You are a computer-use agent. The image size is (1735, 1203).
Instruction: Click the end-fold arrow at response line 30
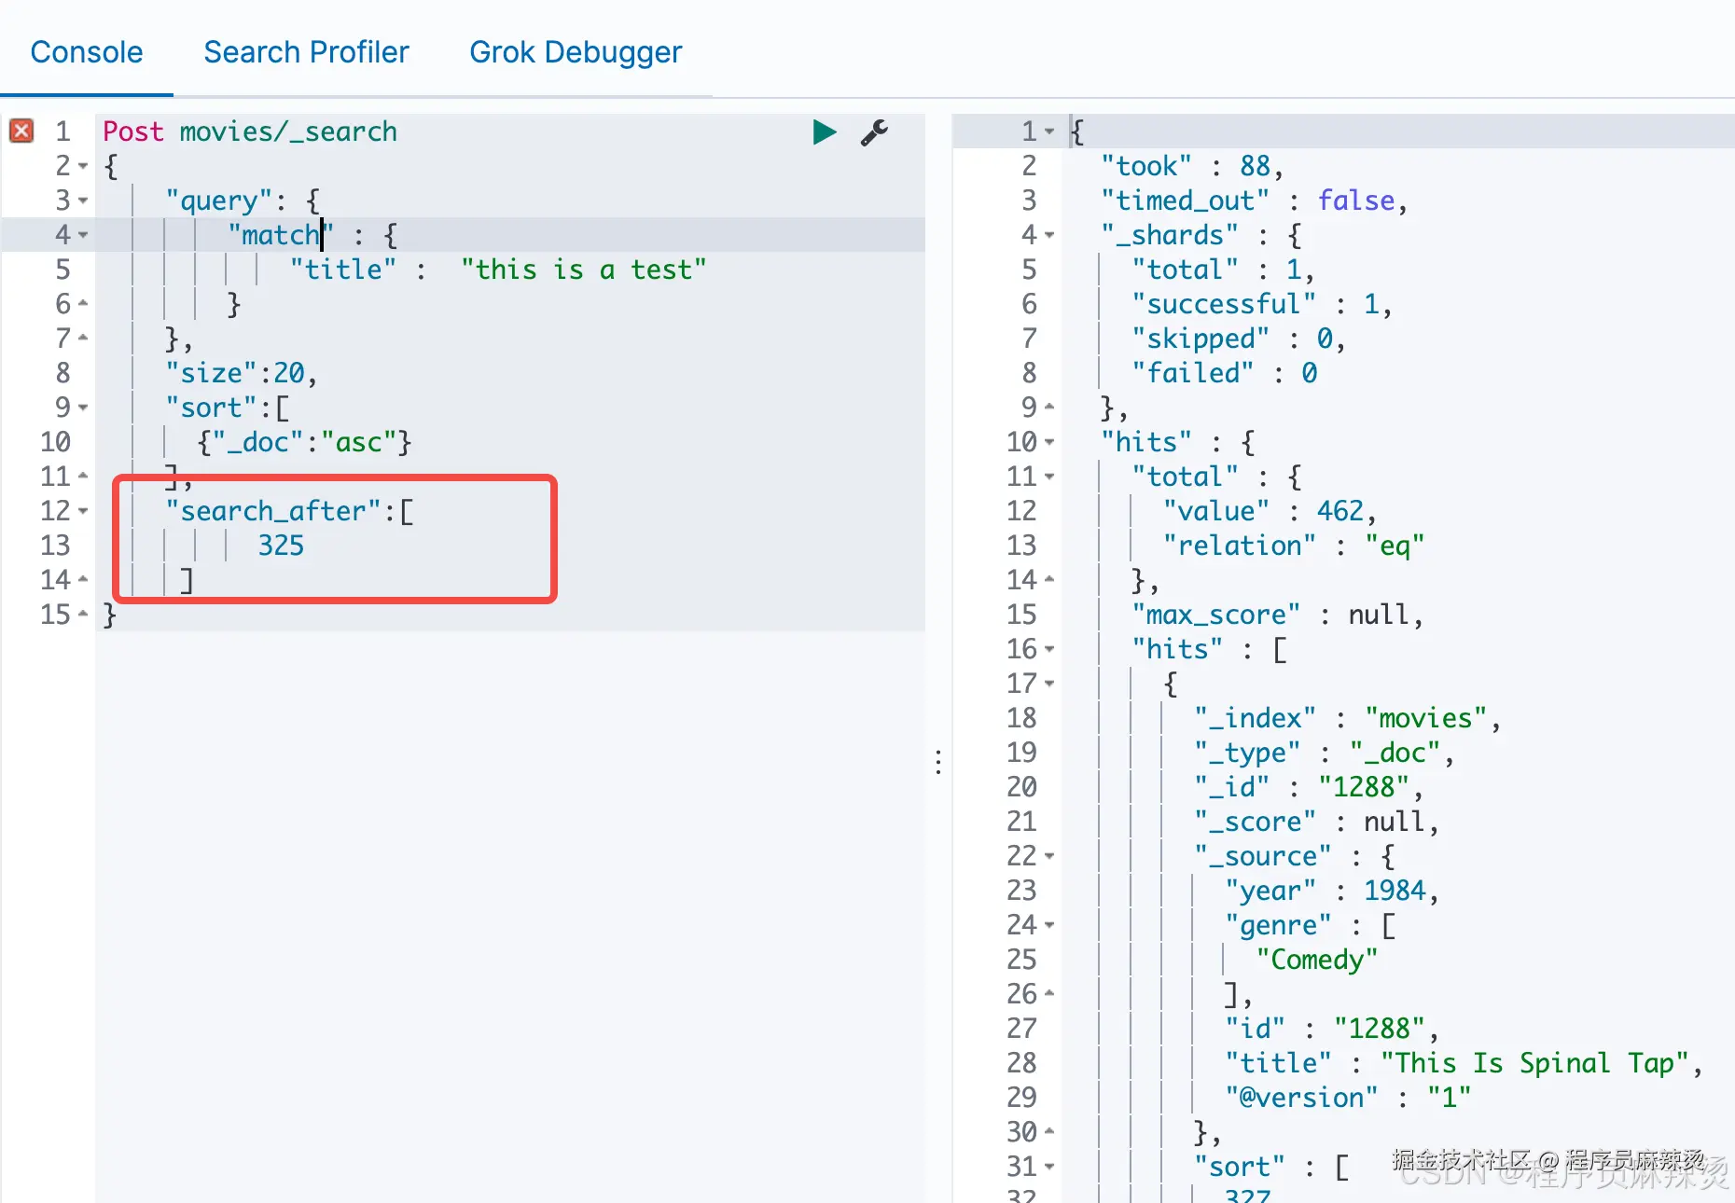coord(1049,1132)
